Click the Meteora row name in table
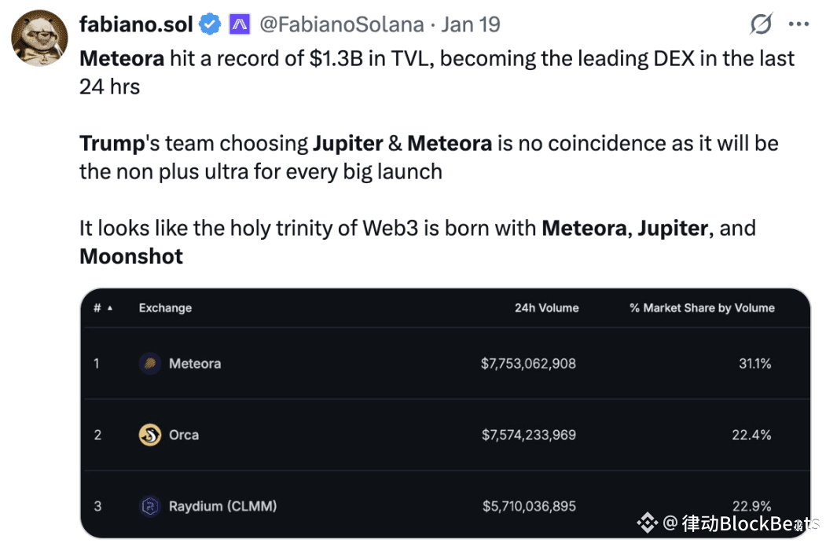Screen dimensions: 826x543 (x=195, y=364)
